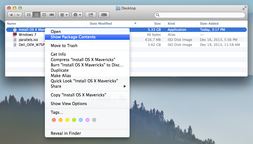Sort by the Kind column header
Viewport: 253px width, 144px height.
pyautogui.click(x=171, y=24)
